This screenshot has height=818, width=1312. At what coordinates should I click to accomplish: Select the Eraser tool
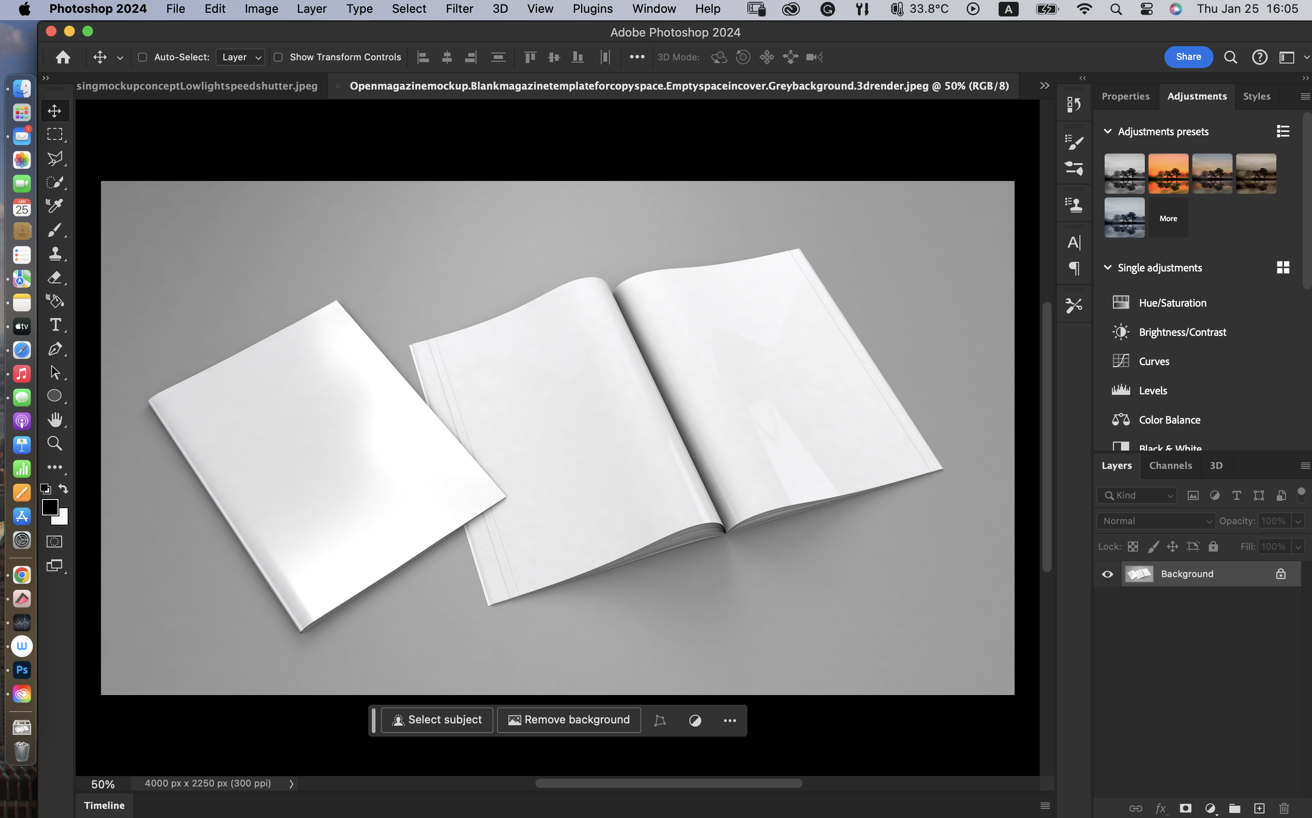(x=55, y=277)
